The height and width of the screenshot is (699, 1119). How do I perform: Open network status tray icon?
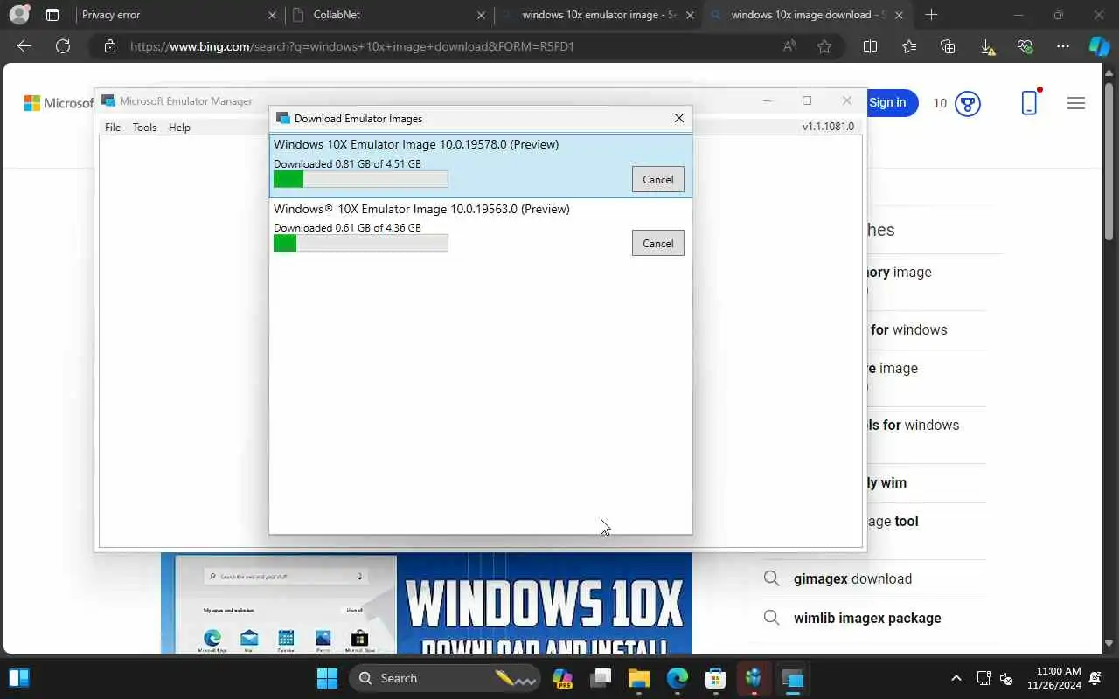983,678
